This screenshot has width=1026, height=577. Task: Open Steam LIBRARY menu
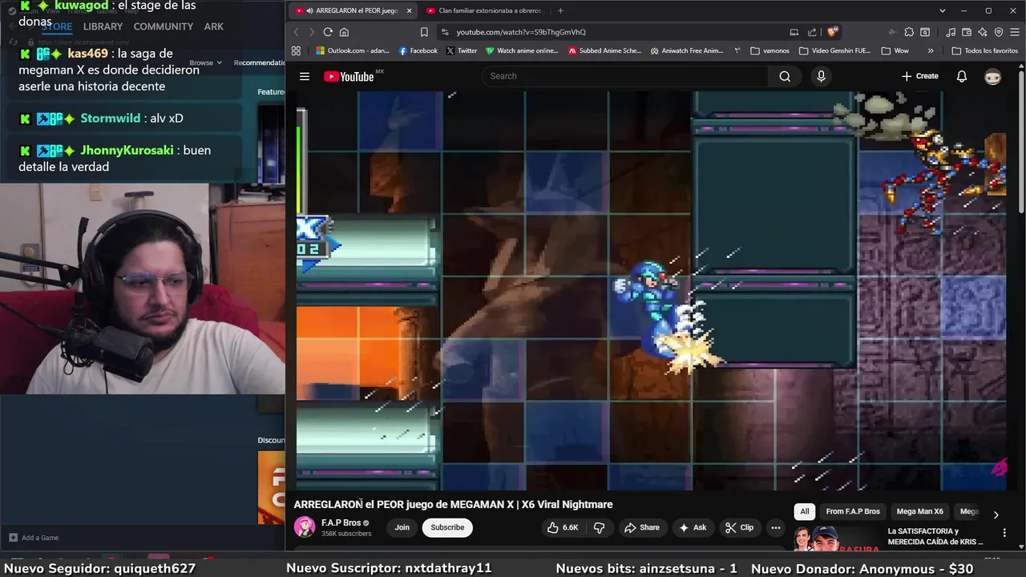(x=103, y=26)
